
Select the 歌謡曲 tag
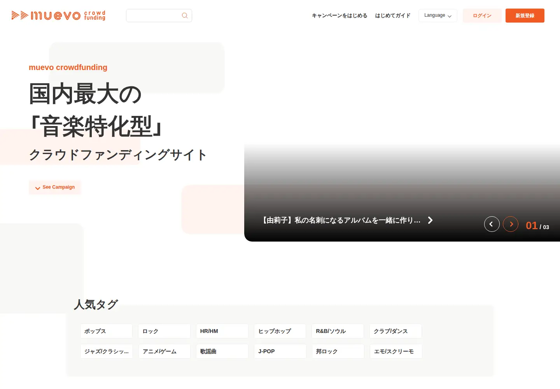point(222,351)
